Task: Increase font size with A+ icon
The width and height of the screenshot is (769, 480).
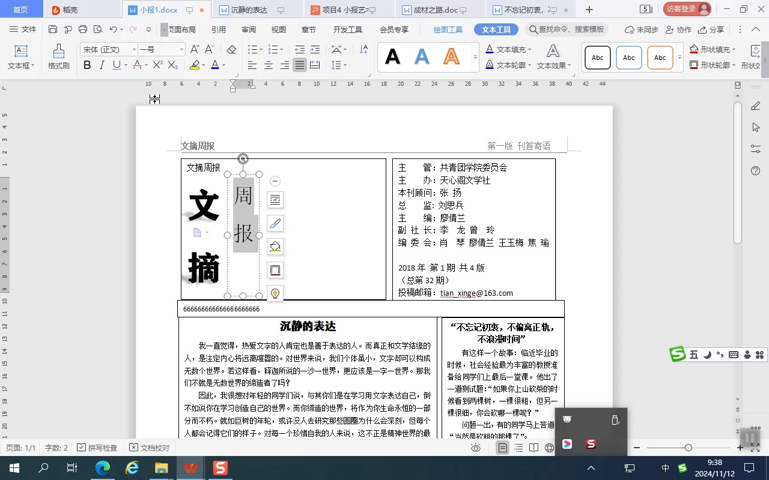Action: coord(195,49)
